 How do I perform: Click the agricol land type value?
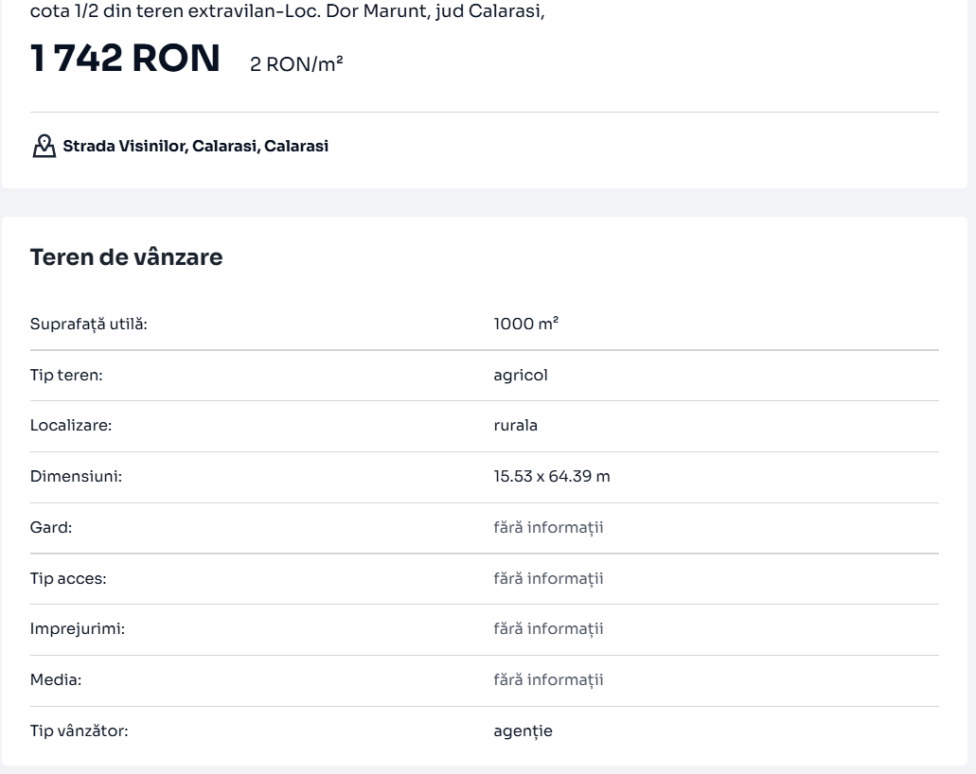(x=521, y=375)
